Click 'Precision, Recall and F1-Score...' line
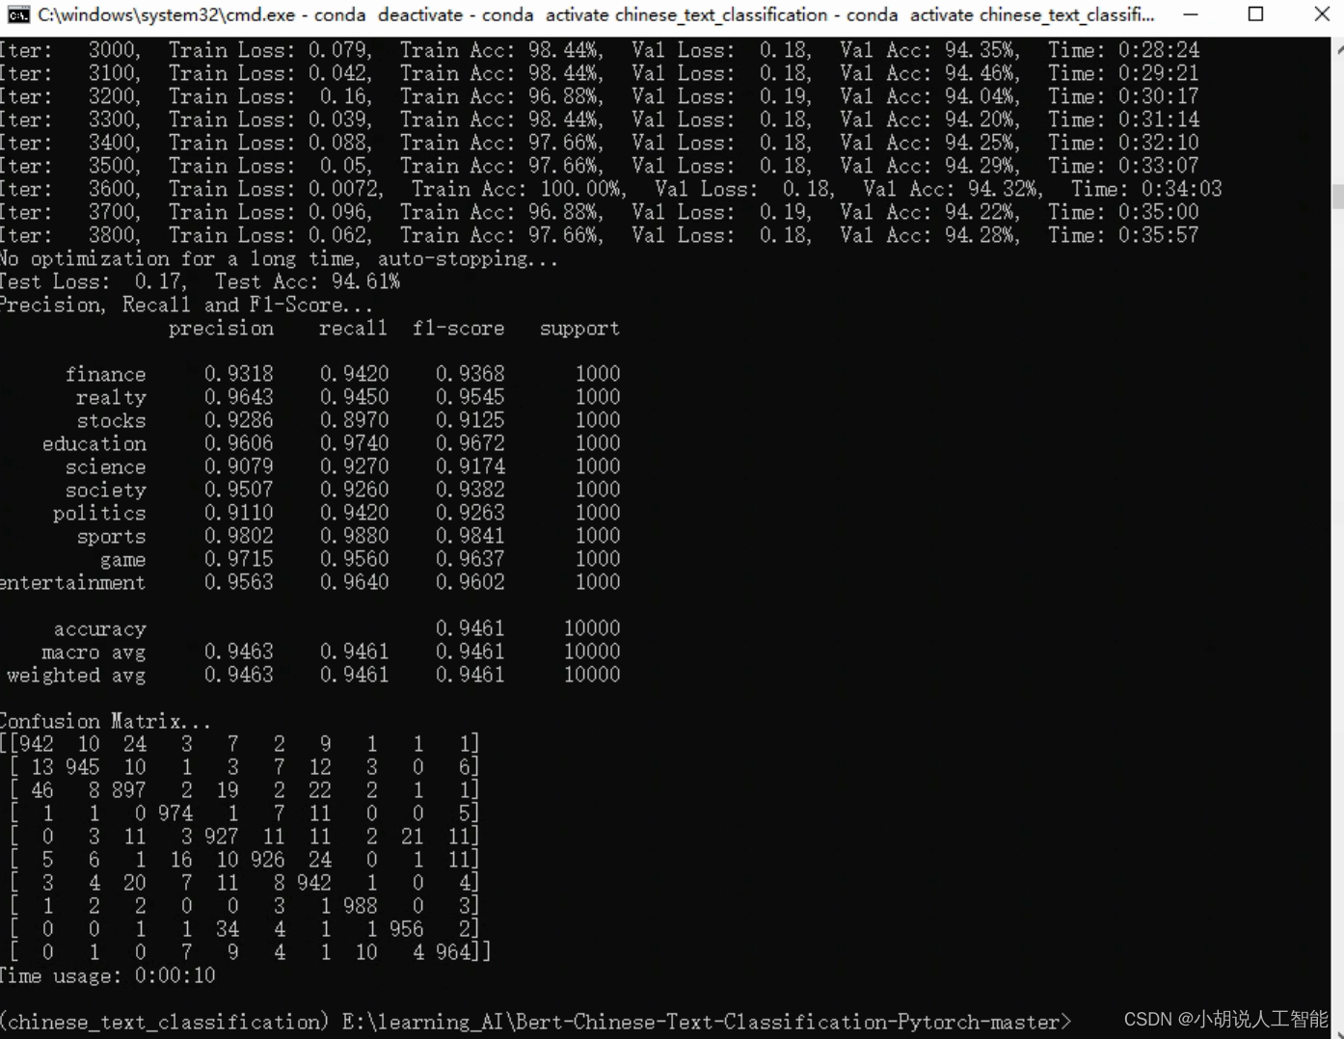Screen dimensions: 1344x1039 tap(186, 305)
